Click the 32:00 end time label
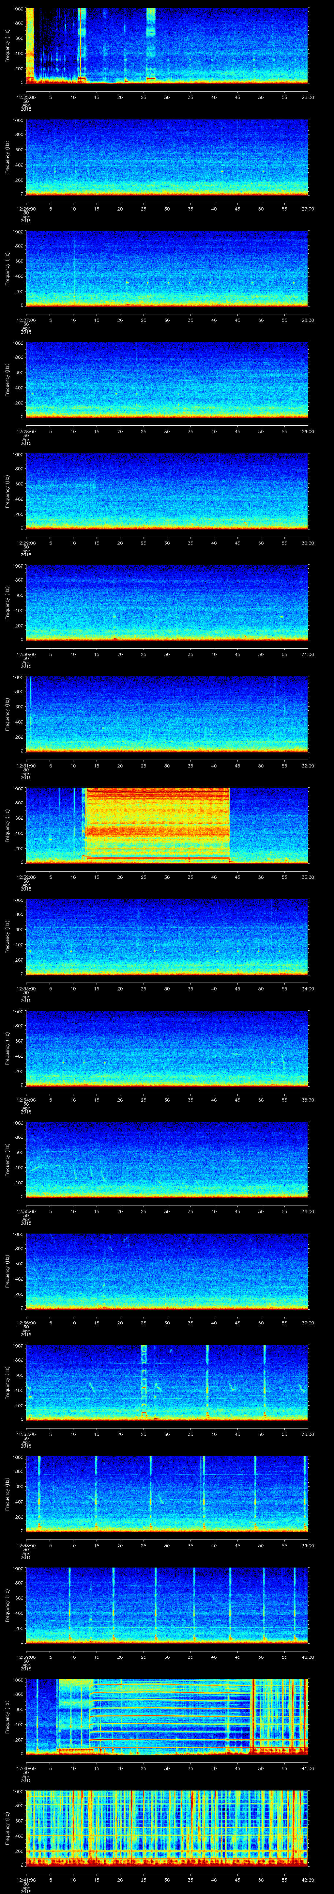The height and width of the screenshot is (1894, 334). pyautogui.click(x=308, y=765)
